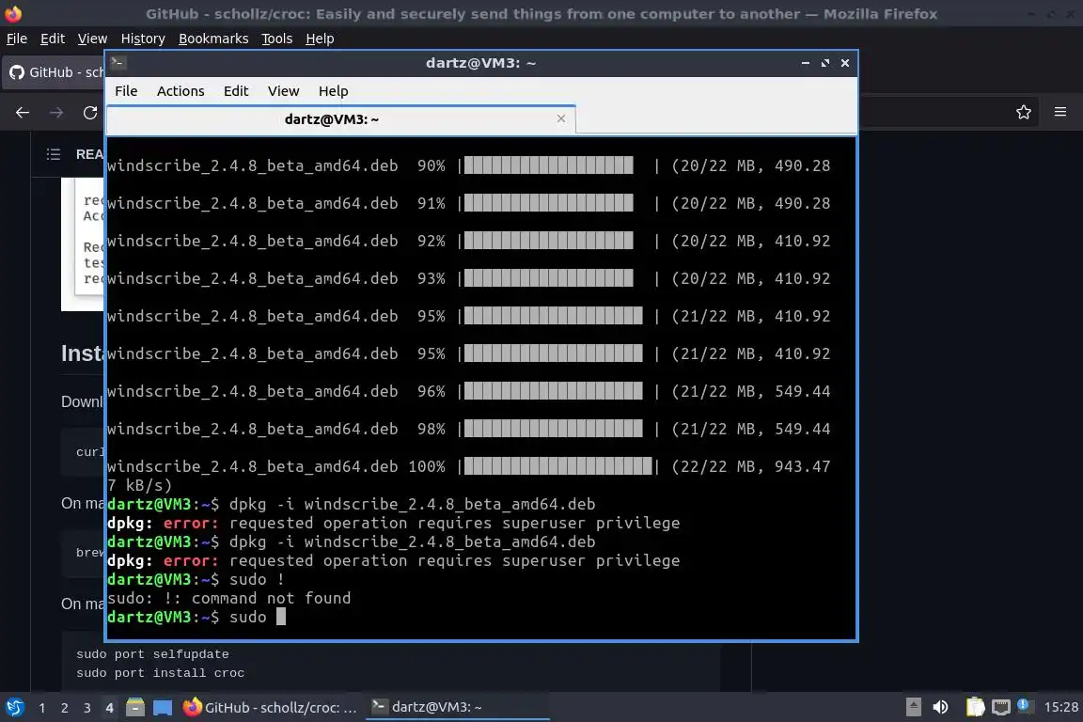Close the dartz@VM3 terminal tab
This screenshot has width=1083, height=722.
[561, 118]
